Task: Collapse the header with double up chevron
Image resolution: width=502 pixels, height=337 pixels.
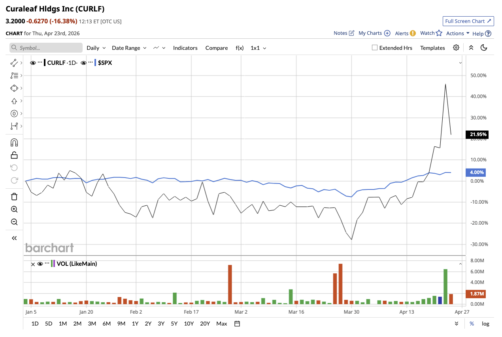Action: click(471, 47)
